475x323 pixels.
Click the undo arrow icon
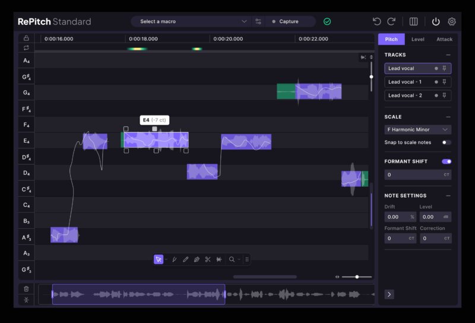pyautogui.click(x=376, y=21)
